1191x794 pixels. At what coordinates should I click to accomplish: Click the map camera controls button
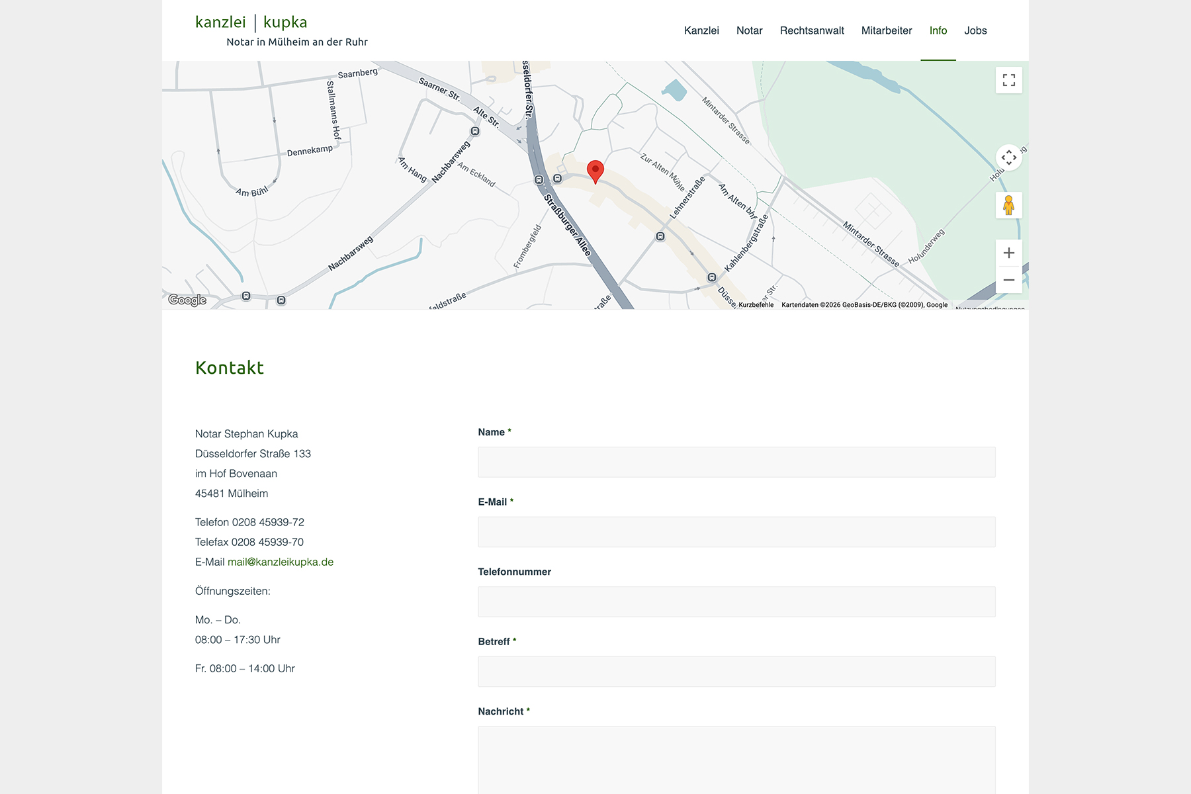tap(1008, 157)
